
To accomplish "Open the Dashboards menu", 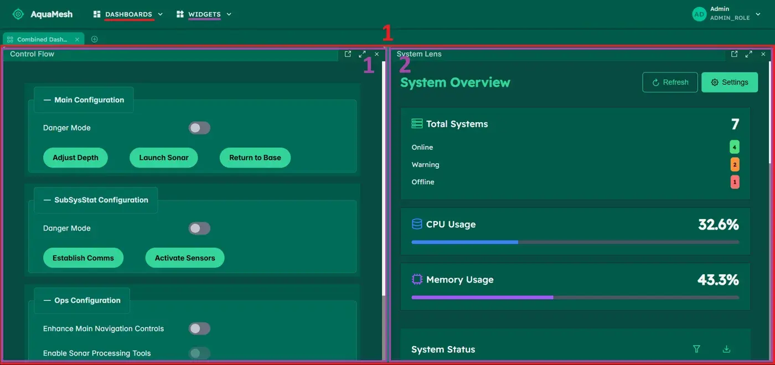I will pos(128,14).
